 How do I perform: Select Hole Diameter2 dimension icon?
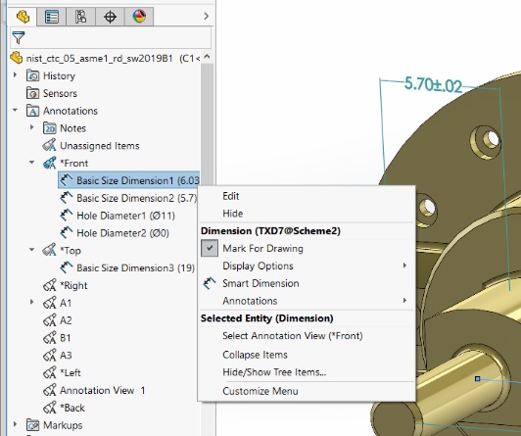coord(67,232)
